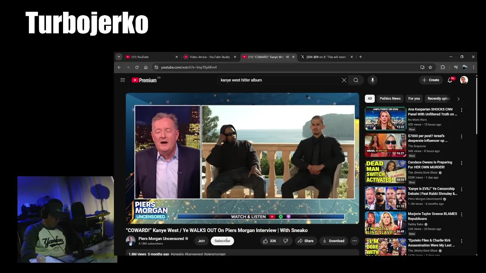Open a new browser tab
486x273 pixels.
point(360,57)
